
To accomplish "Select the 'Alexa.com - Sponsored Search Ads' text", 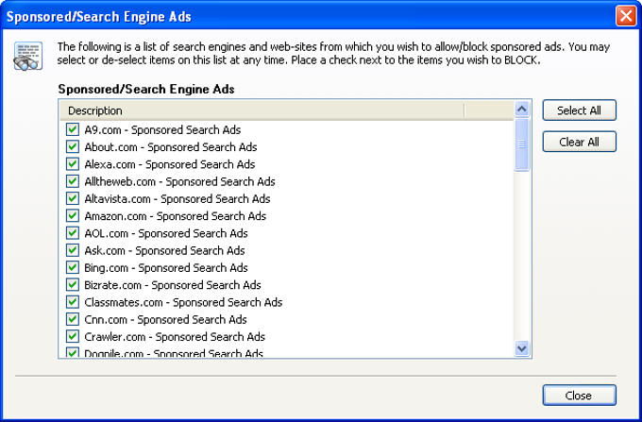I will tap(170, 164).
